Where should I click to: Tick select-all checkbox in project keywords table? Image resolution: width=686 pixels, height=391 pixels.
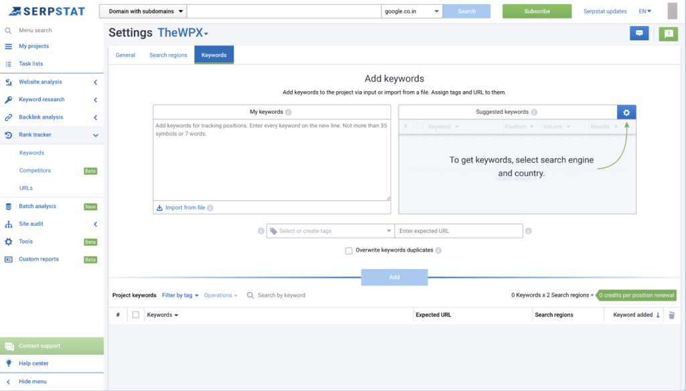(x=136, y=315)
